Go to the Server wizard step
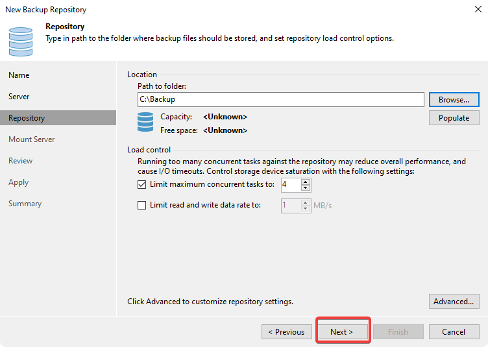The width and height of the screenshot is (488, 347). pyautogui.click(x=19, y=97)
